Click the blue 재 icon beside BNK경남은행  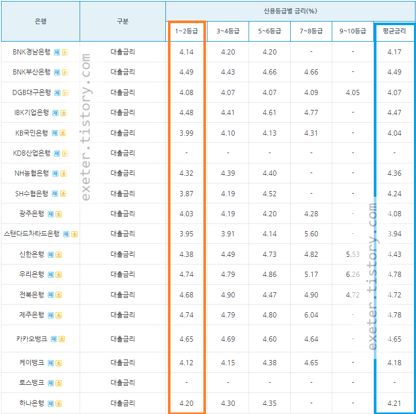click(x=57, y=52)
